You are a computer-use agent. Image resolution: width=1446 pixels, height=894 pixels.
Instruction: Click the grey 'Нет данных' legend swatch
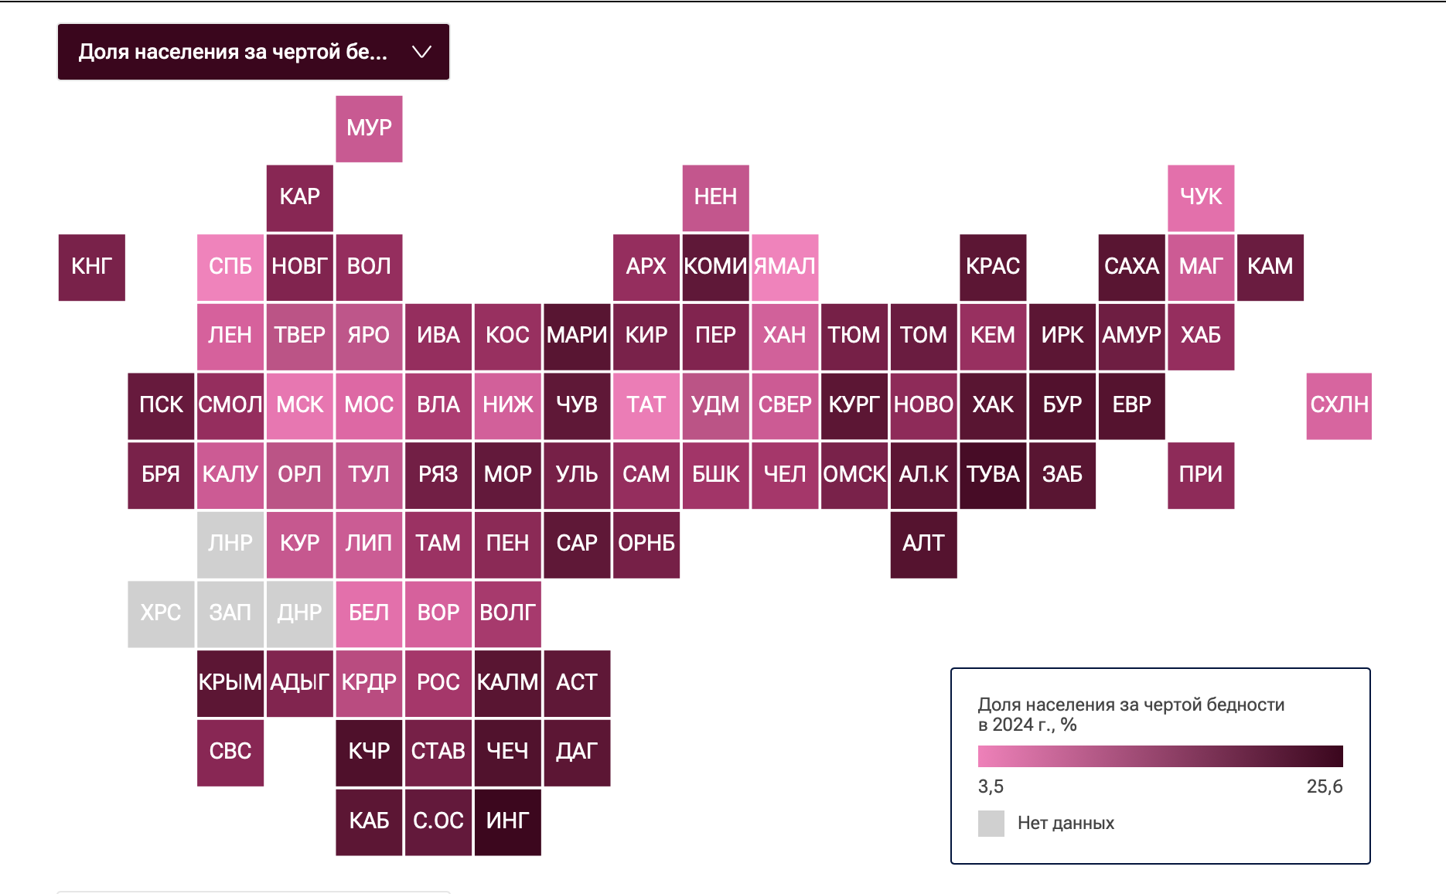point(991,823)
